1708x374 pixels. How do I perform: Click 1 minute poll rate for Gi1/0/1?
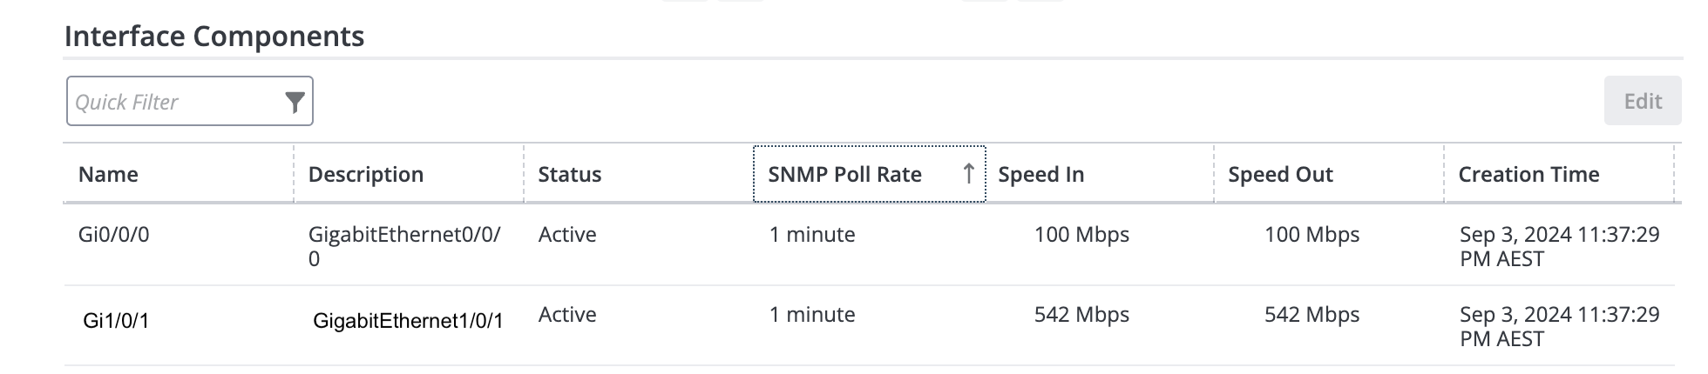811,315
